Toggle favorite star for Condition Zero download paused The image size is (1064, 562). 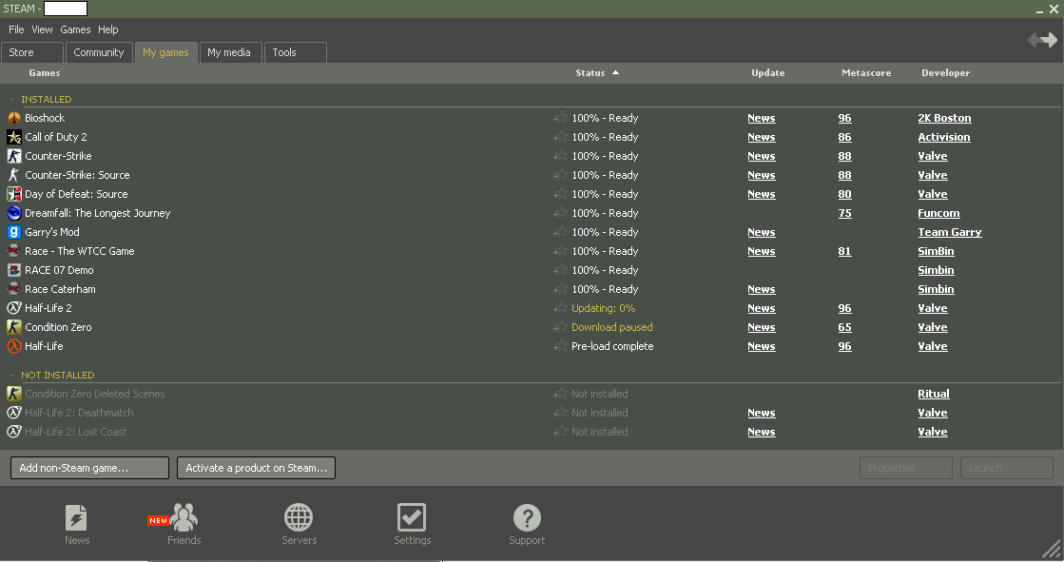pyautogui.click(x=560, y=327)
